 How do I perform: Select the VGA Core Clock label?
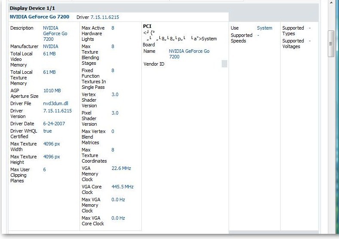[92, 190]
